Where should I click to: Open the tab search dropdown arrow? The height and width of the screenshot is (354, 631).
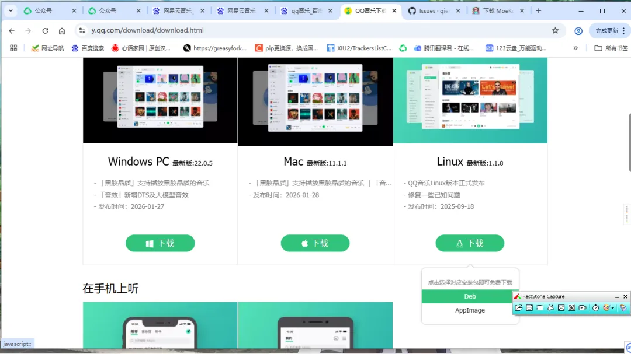(11, 11)
